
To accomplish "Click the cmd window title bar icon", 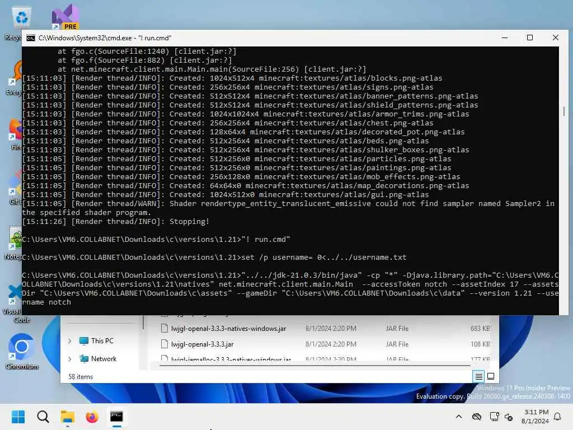I will (x=31, y=38).
